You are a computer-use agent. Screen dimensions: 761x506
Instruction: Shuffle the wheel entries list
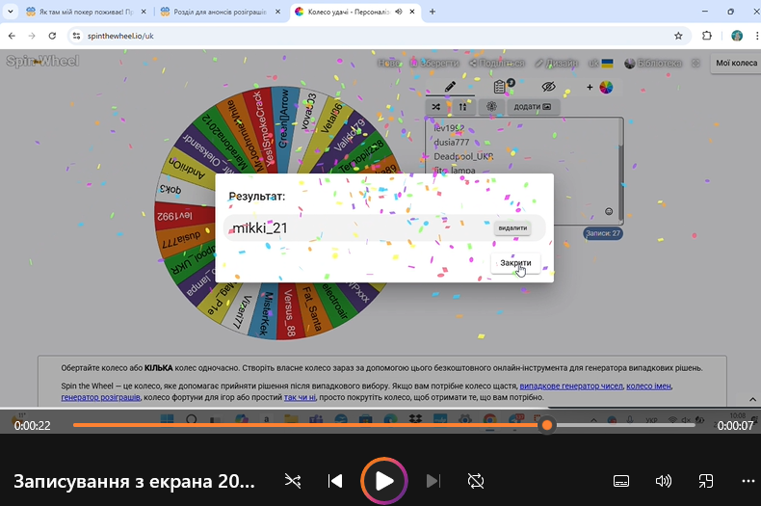[436, 106]
